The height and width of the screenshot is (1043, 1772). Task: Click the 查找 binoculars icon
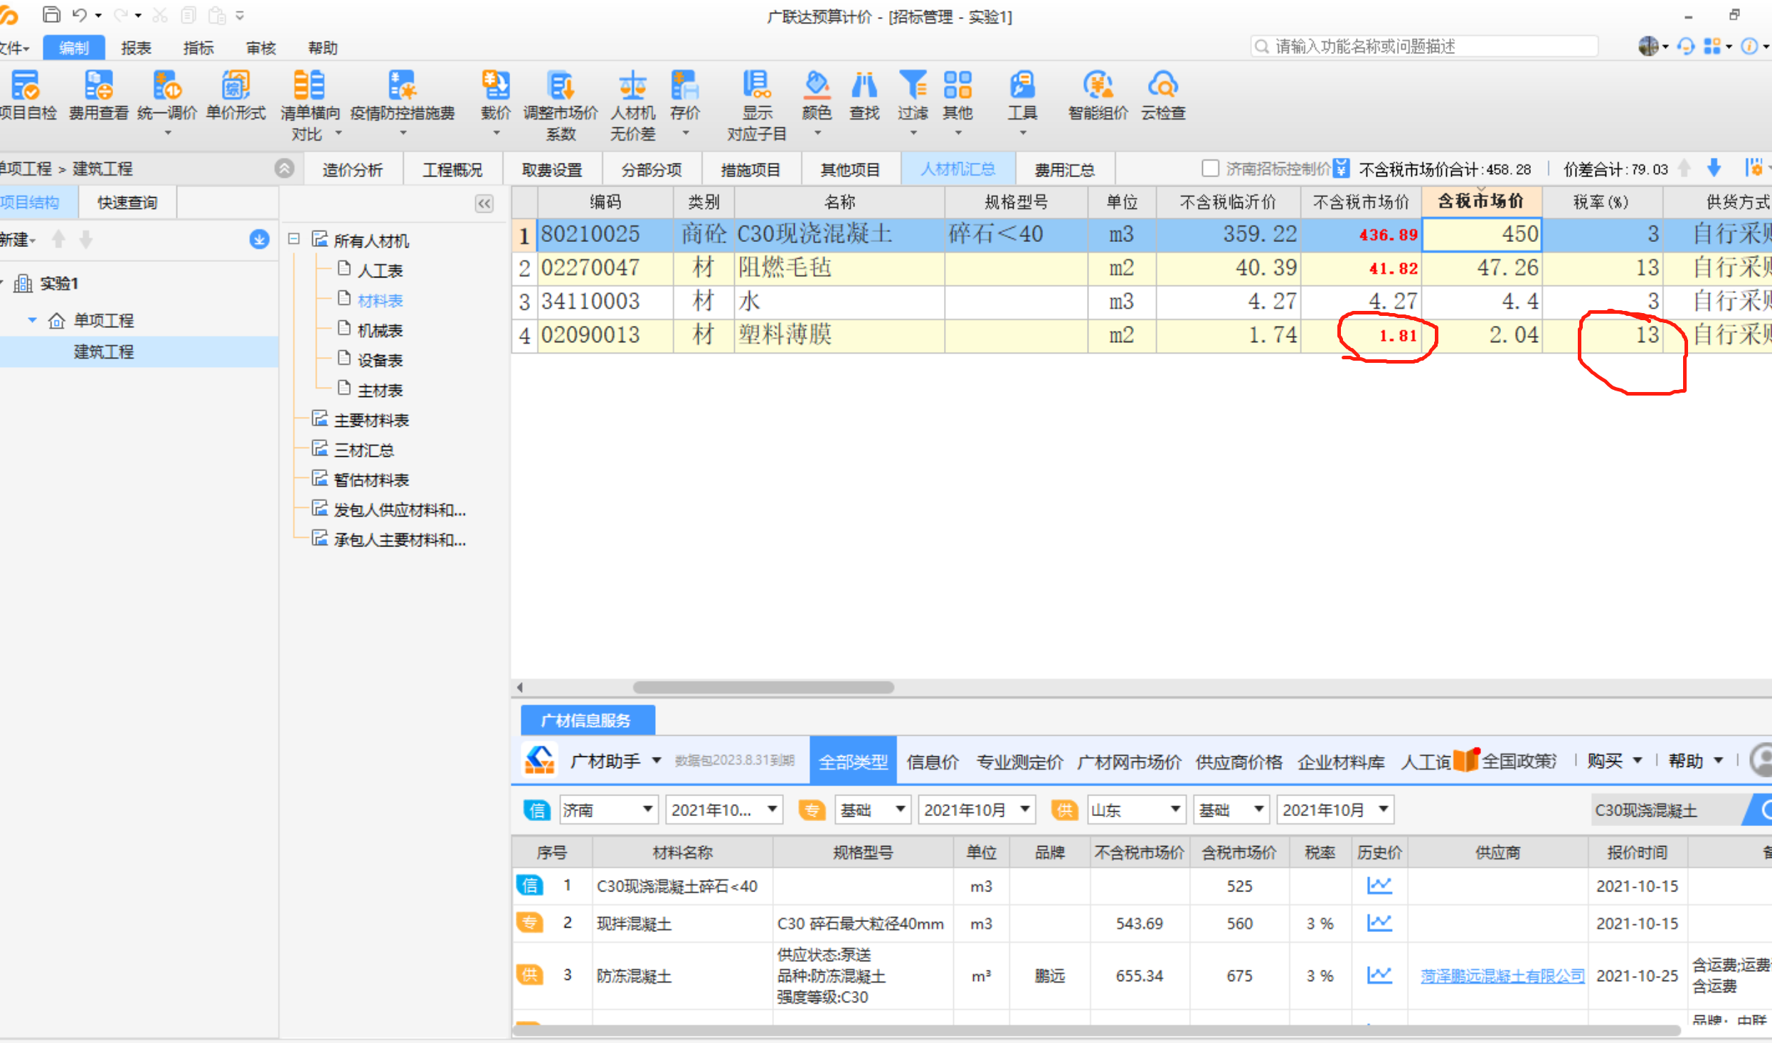(x=864, y=86)
